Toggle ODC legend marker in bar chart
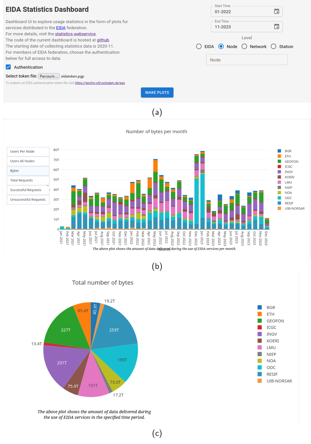Screen dimensions: 311x444 [279, 198]
